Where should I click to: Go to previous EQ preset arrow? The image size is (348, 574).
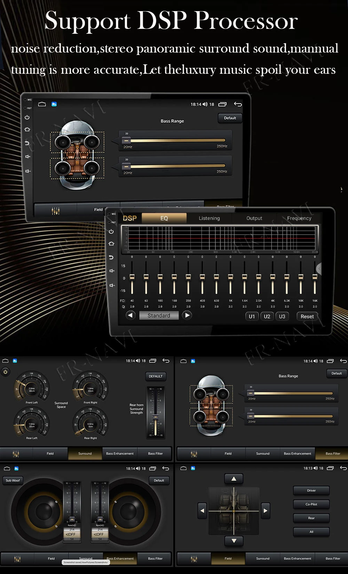(x=130, y=315)
